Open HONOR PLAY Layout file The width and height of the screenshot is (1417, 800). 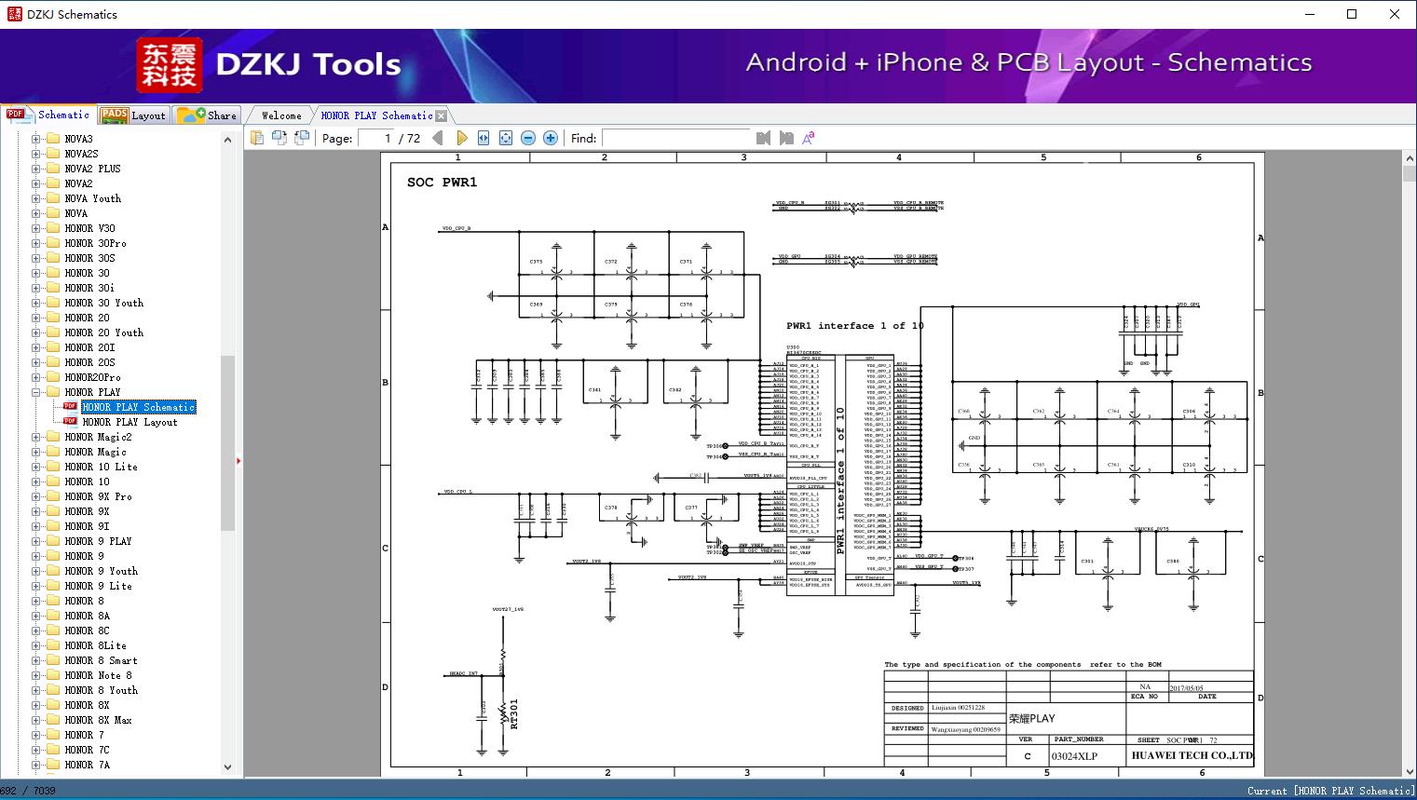pyautogui.click(x=129, y=422)
